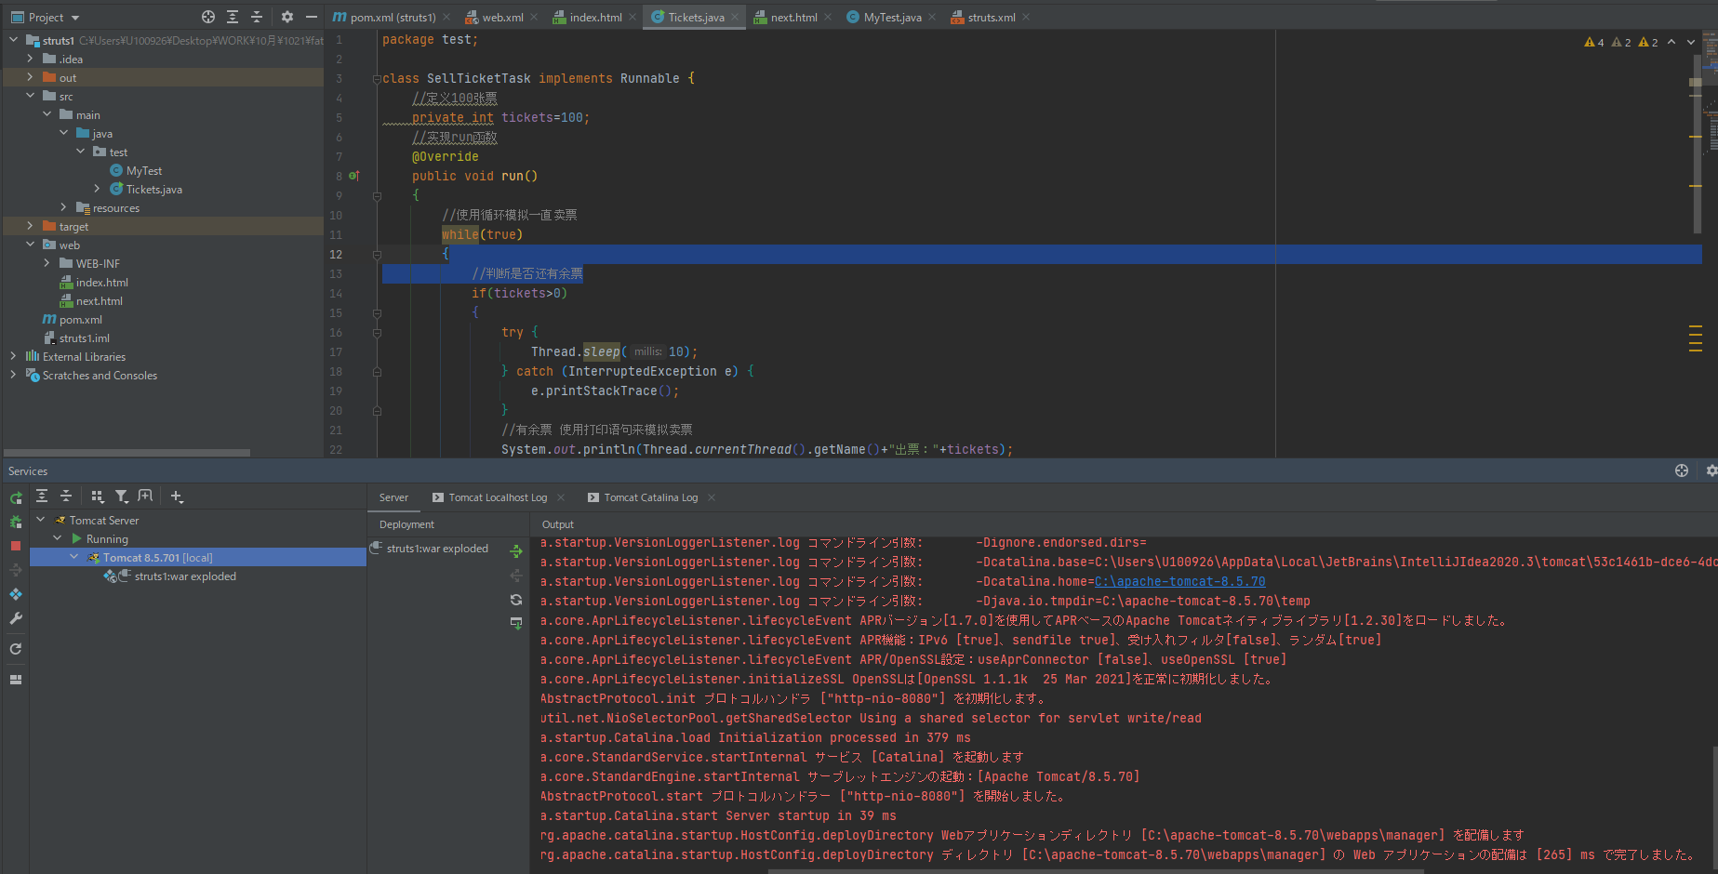
Task: Collapse all in the Project panel toolbar
Action: tap(257, 17)
